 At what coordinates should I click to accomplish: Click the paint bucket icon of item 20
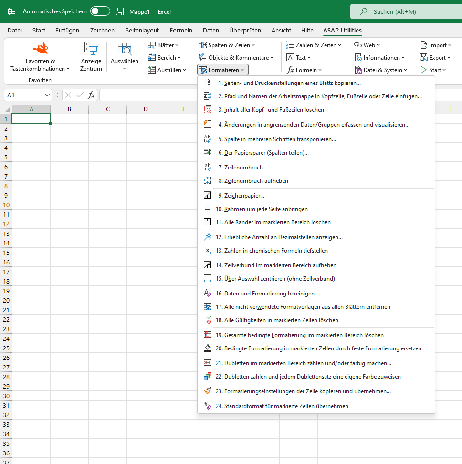click(208, 348)
